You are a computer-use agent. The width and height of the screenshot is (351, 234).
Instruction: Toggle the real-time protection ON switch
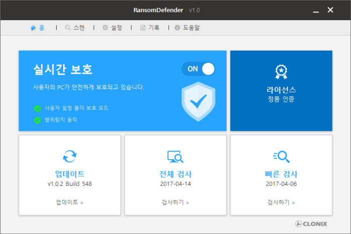pyautogui.click(x=199, y=69)
